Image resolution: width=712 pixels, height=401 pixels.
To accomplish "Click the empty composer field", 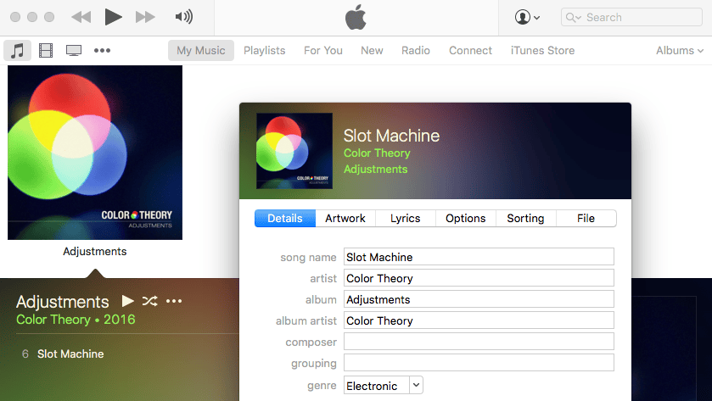I will pos(479,342).
